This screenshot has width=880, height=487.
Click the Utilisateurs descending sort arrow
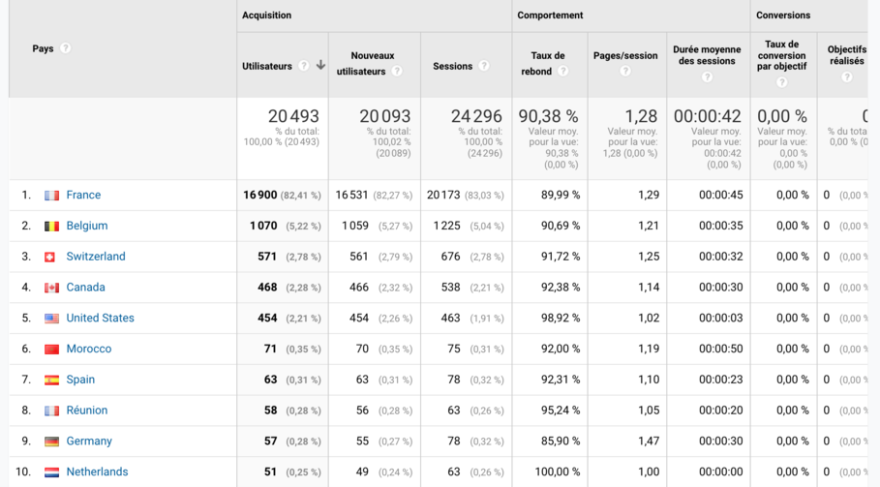(x=320, y=66)
